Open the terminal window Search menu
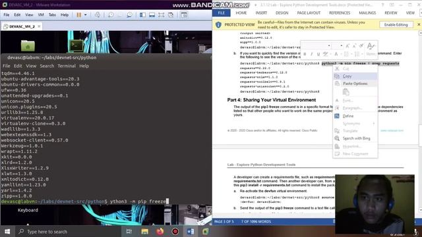Screen dimensions: 422x237 coord(47,66)
